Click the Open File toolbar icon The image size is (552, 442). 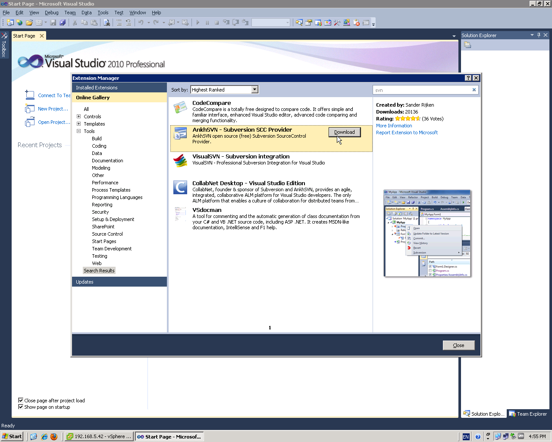coord(29,22)
